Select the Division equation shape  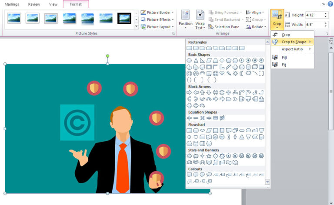tap(209, 118)
